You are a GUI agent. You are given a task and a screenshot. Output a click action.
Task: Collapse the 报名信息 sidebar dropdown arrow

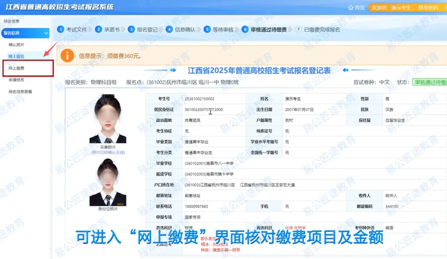pyautogui.click(x=46, y=33)
